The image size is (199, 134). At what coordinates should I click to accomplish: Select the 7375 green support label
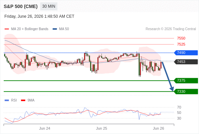coord(186,80)
